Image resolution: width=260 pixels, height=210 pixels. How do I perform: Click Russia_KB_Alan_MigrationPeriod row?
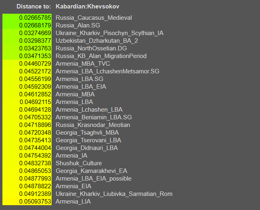click(x=101, y=56)
